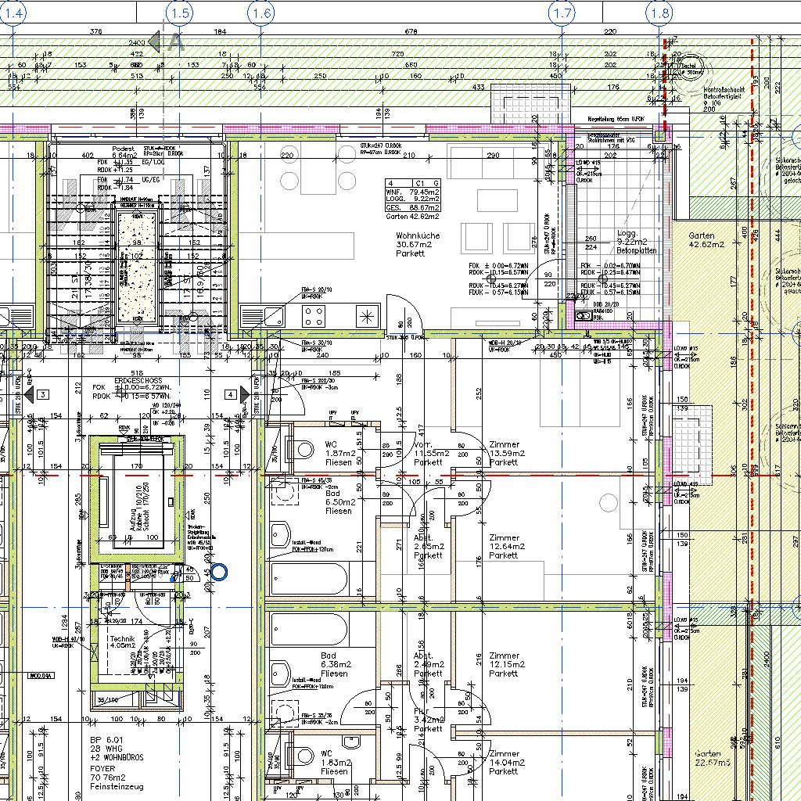The image size is (801, 801).
Task: Click the Wohnküche 30.67m2 room label
Action: (417, 244)
